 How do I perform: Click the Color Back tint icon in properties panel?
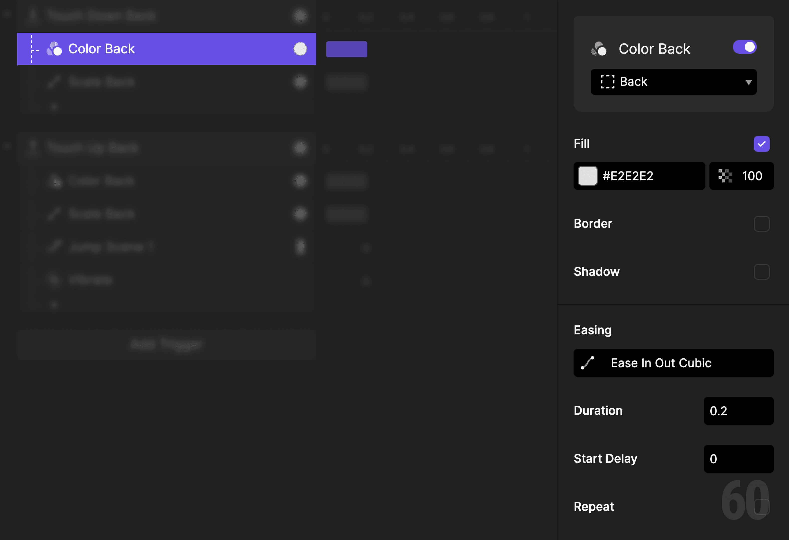[600, 49]
